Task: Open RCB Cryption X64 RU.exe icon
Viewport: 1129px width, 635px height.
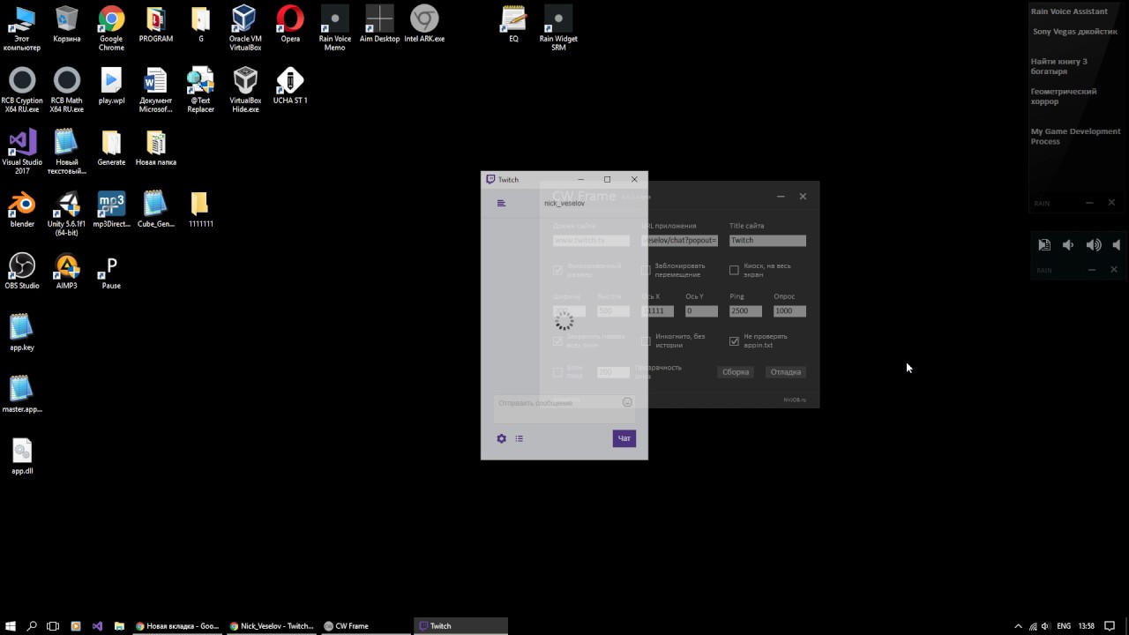Action: (x=22, y=90)
